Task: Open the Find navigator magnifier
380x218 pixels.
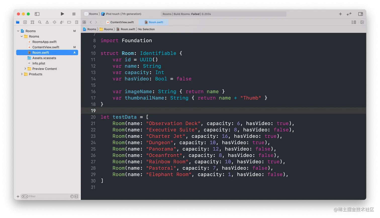Action: coord(40,22)
